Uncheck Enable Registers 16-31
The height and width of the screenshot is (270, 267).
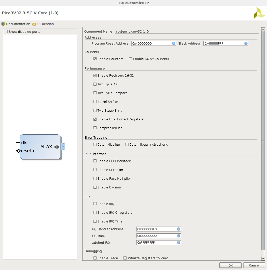(x=95, y=75)
